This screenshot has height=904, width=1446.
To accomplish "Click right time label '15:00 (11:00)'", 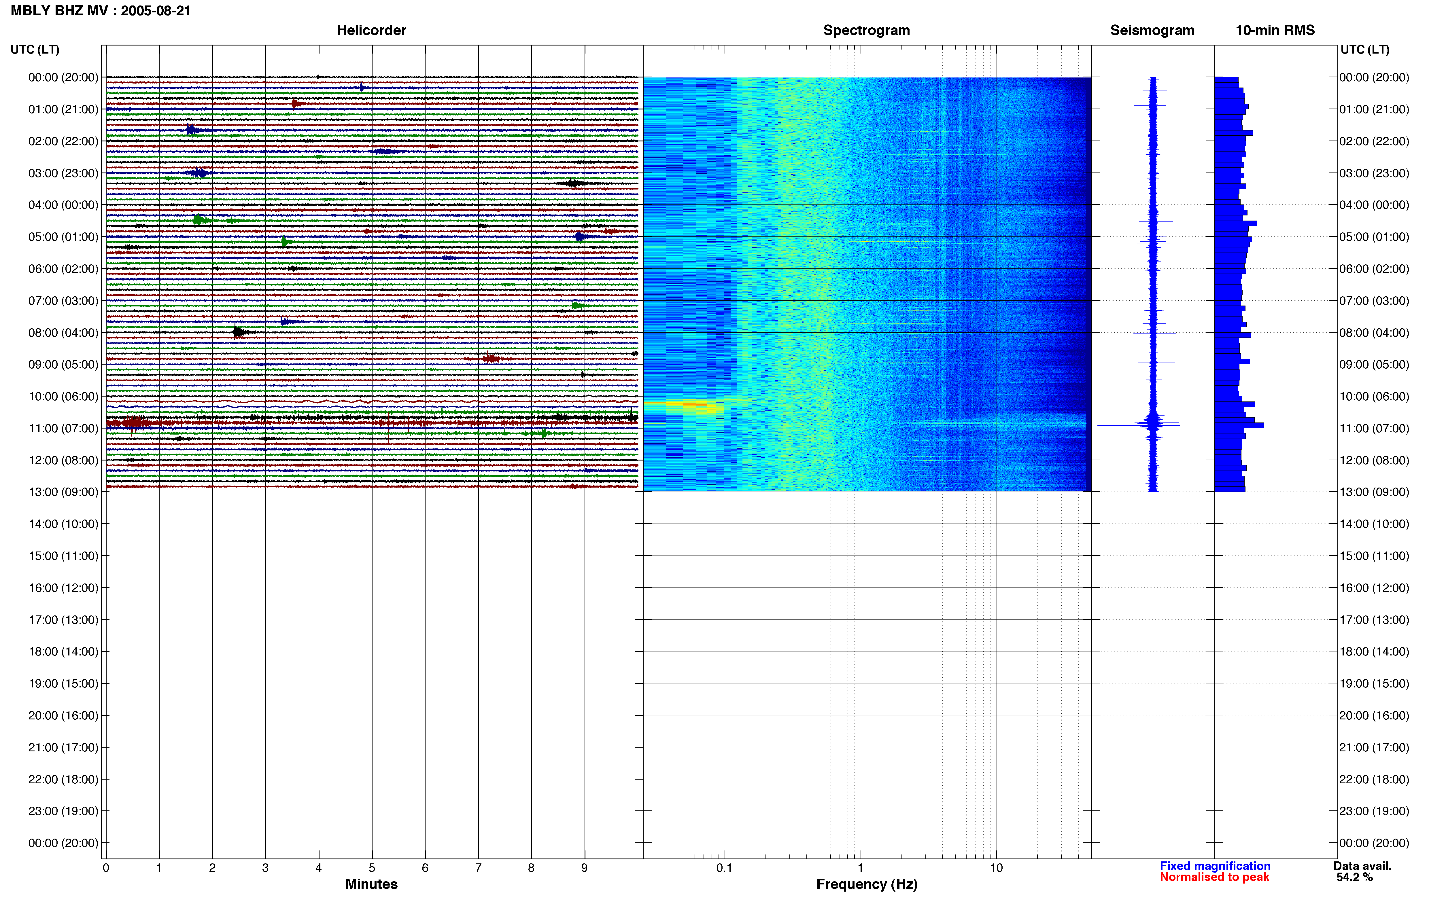I will pos(1374,556).
